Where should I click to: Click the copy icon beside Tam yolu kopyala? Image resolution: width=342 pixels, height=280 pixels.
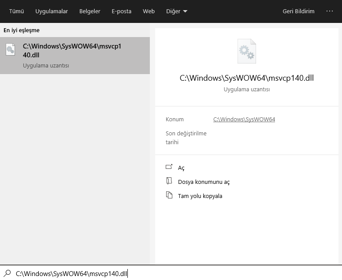pos(169,195)
